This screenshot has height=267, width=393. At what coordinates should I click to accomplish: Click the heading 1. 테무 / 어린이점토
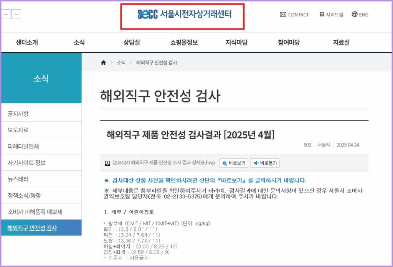pos(129,212)
